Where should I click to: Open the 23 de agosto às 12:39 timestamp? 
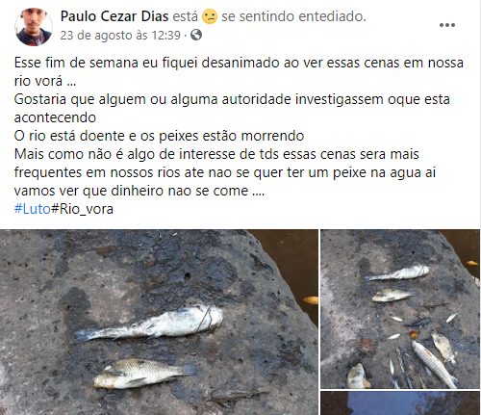pyautogui.click(x=120, y=36)
